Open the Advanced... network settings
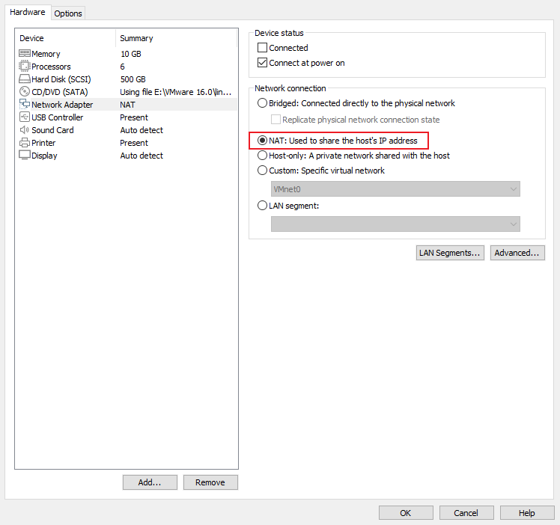Viewport: 560px width, 525px height. 517,253
